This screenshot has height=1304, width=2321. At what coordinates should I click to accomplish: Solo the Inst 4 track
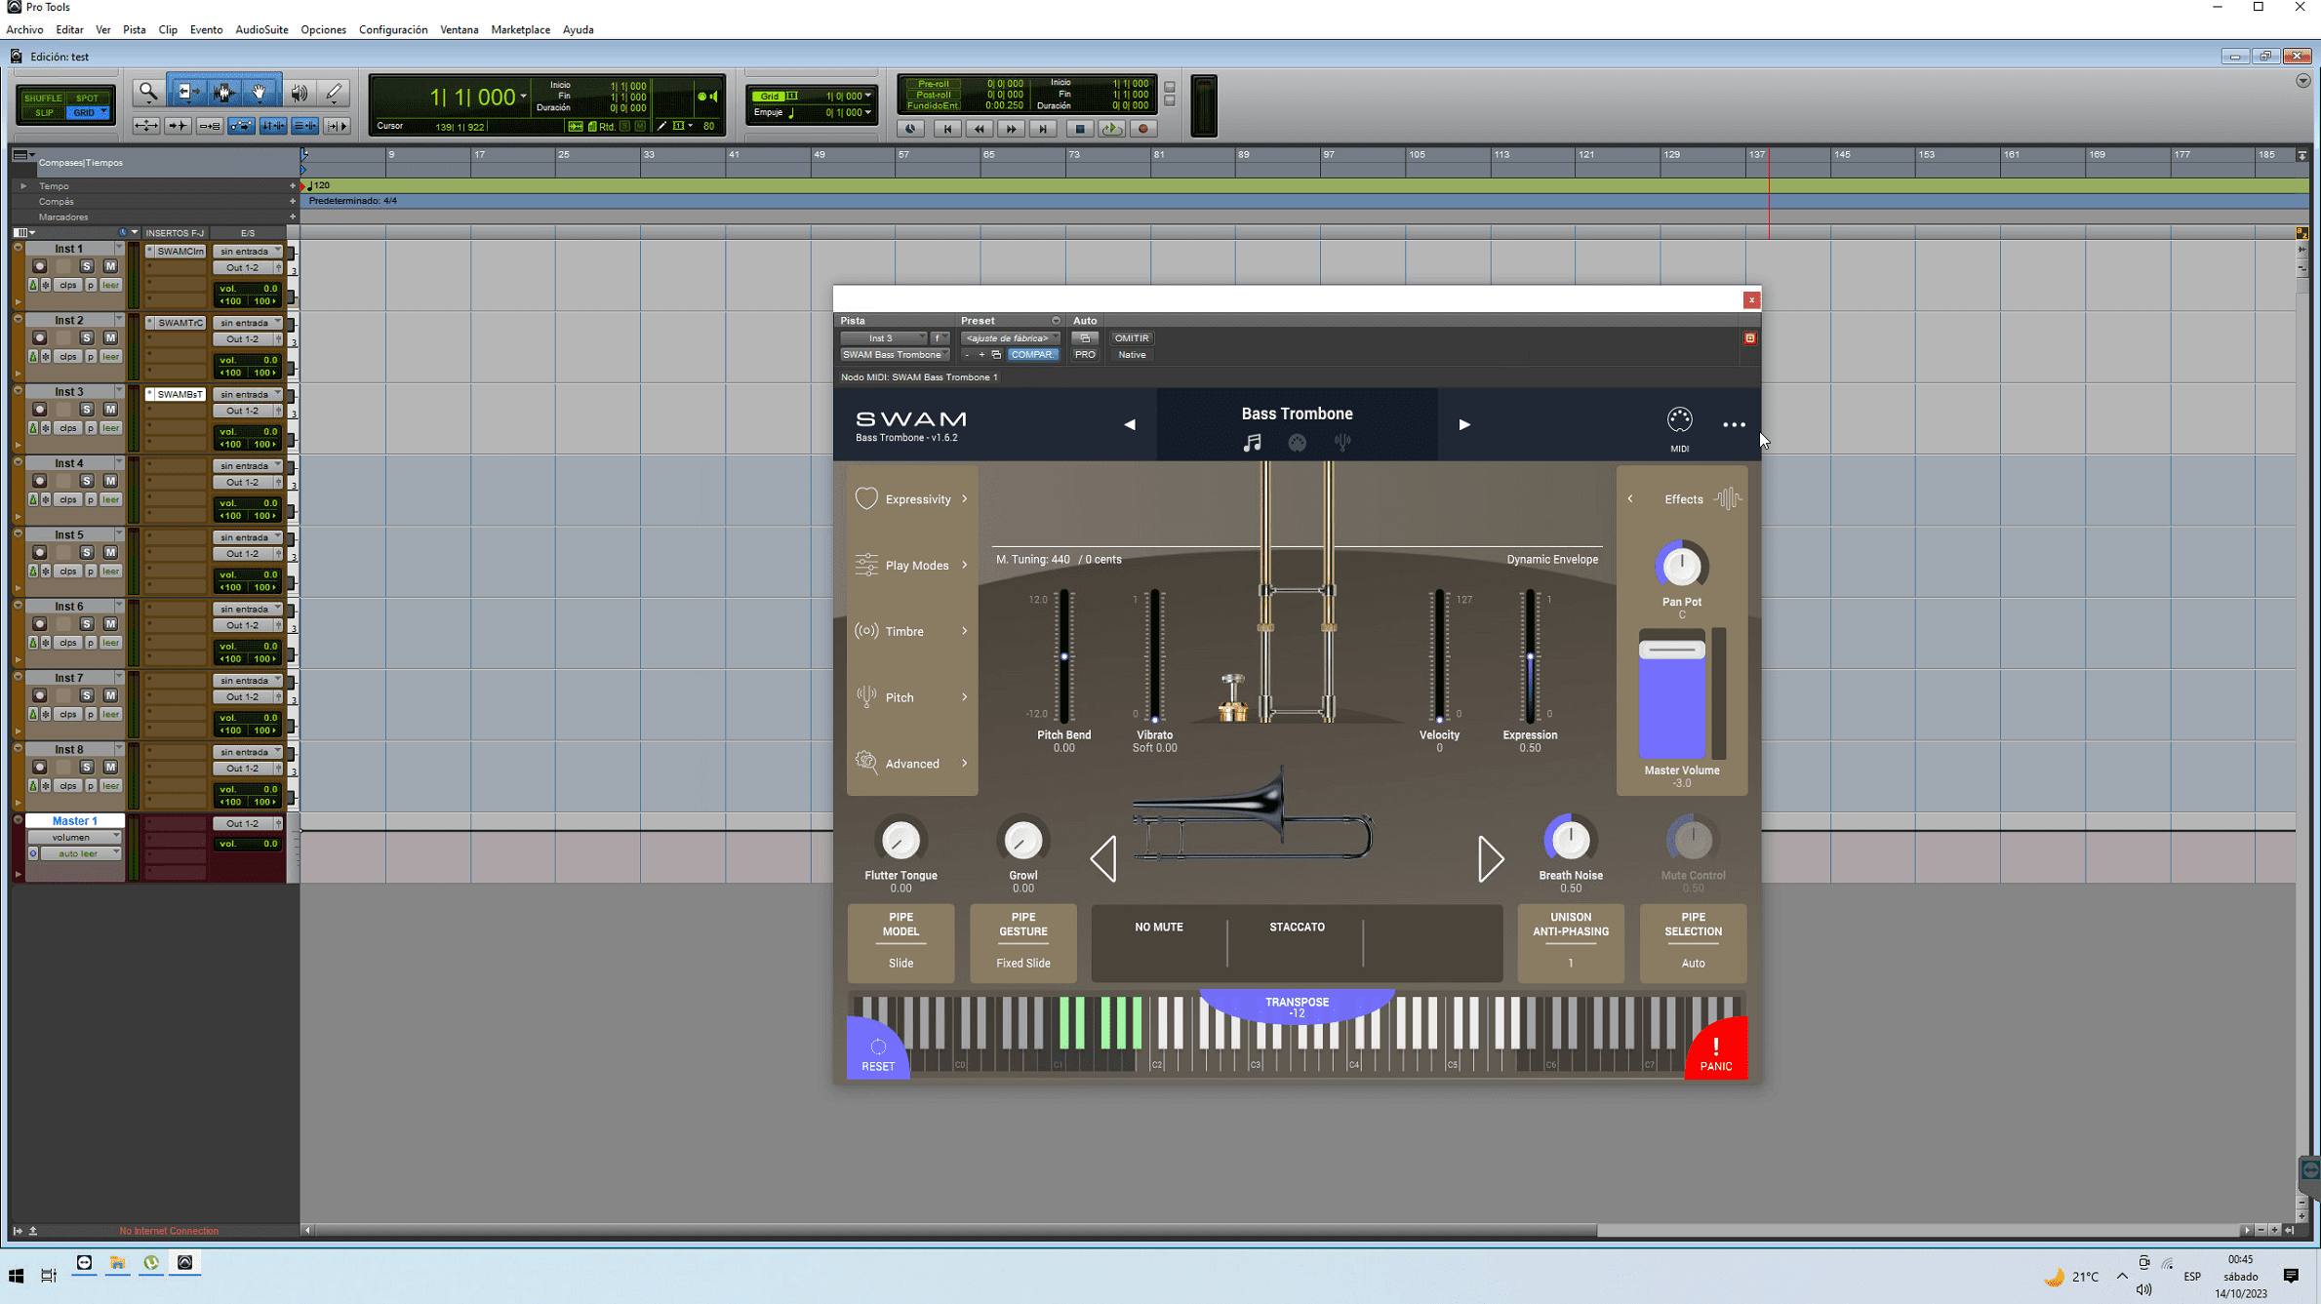87,481
